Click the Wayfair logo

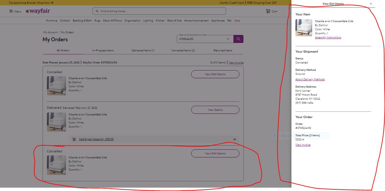[x=38, y=11]
